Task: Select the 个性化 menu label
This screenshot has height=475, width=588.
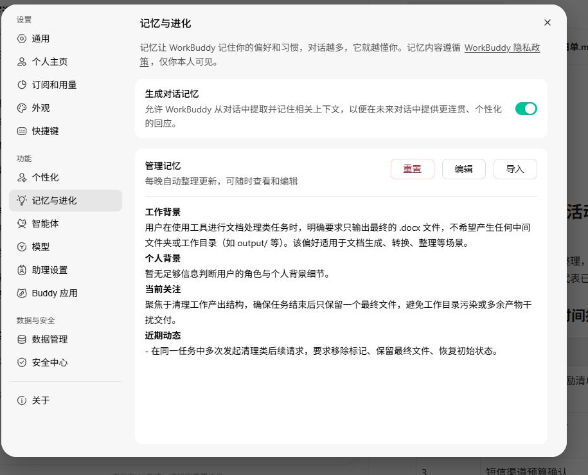Action: click(46, 177)
